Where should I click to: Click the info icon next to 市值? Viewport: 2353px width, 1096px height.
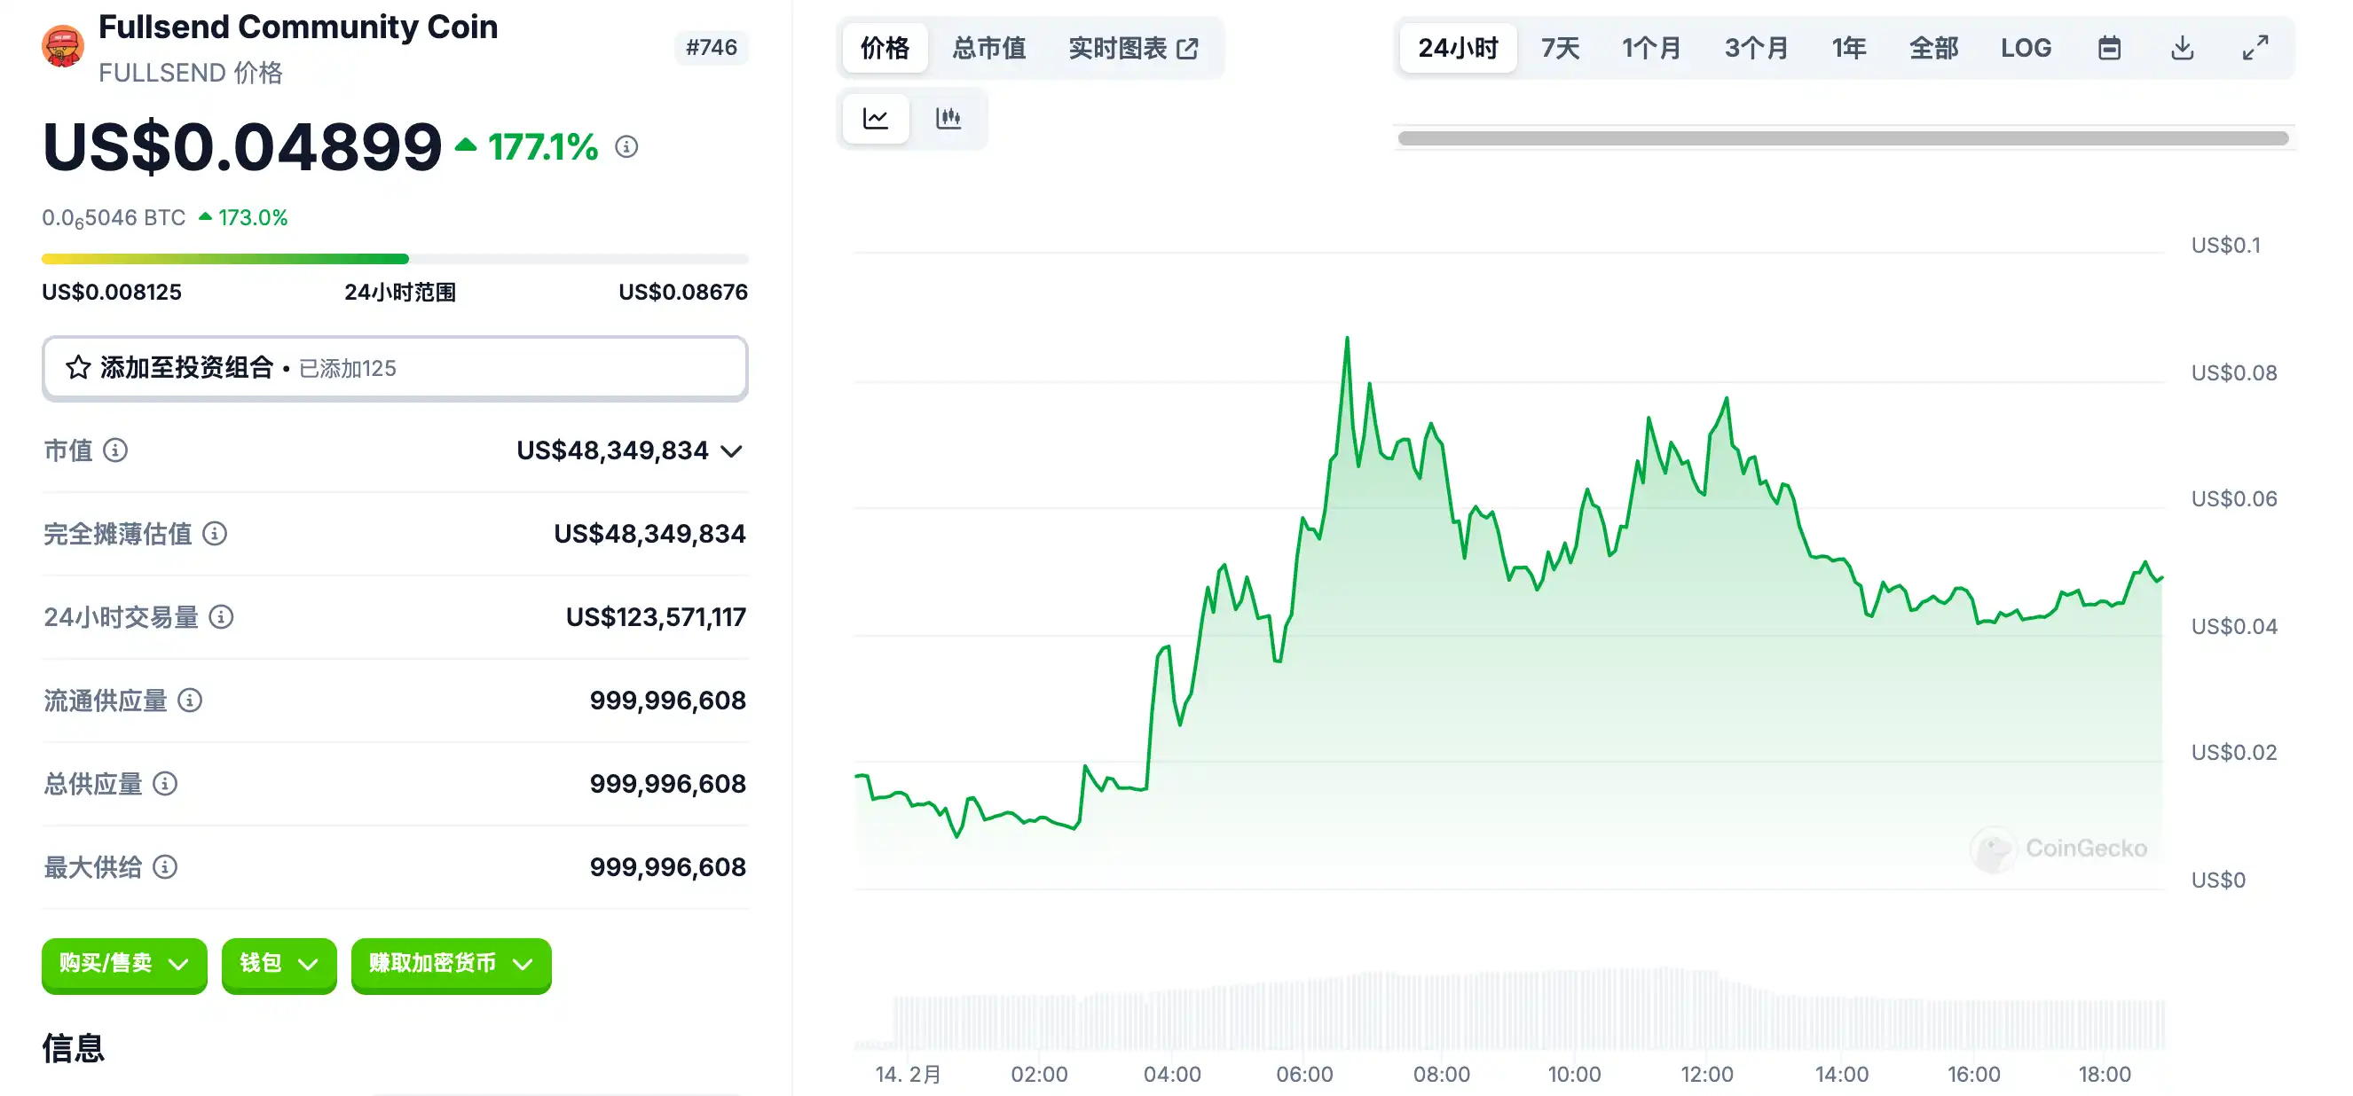pyautogui.click(x=115, y=450)
